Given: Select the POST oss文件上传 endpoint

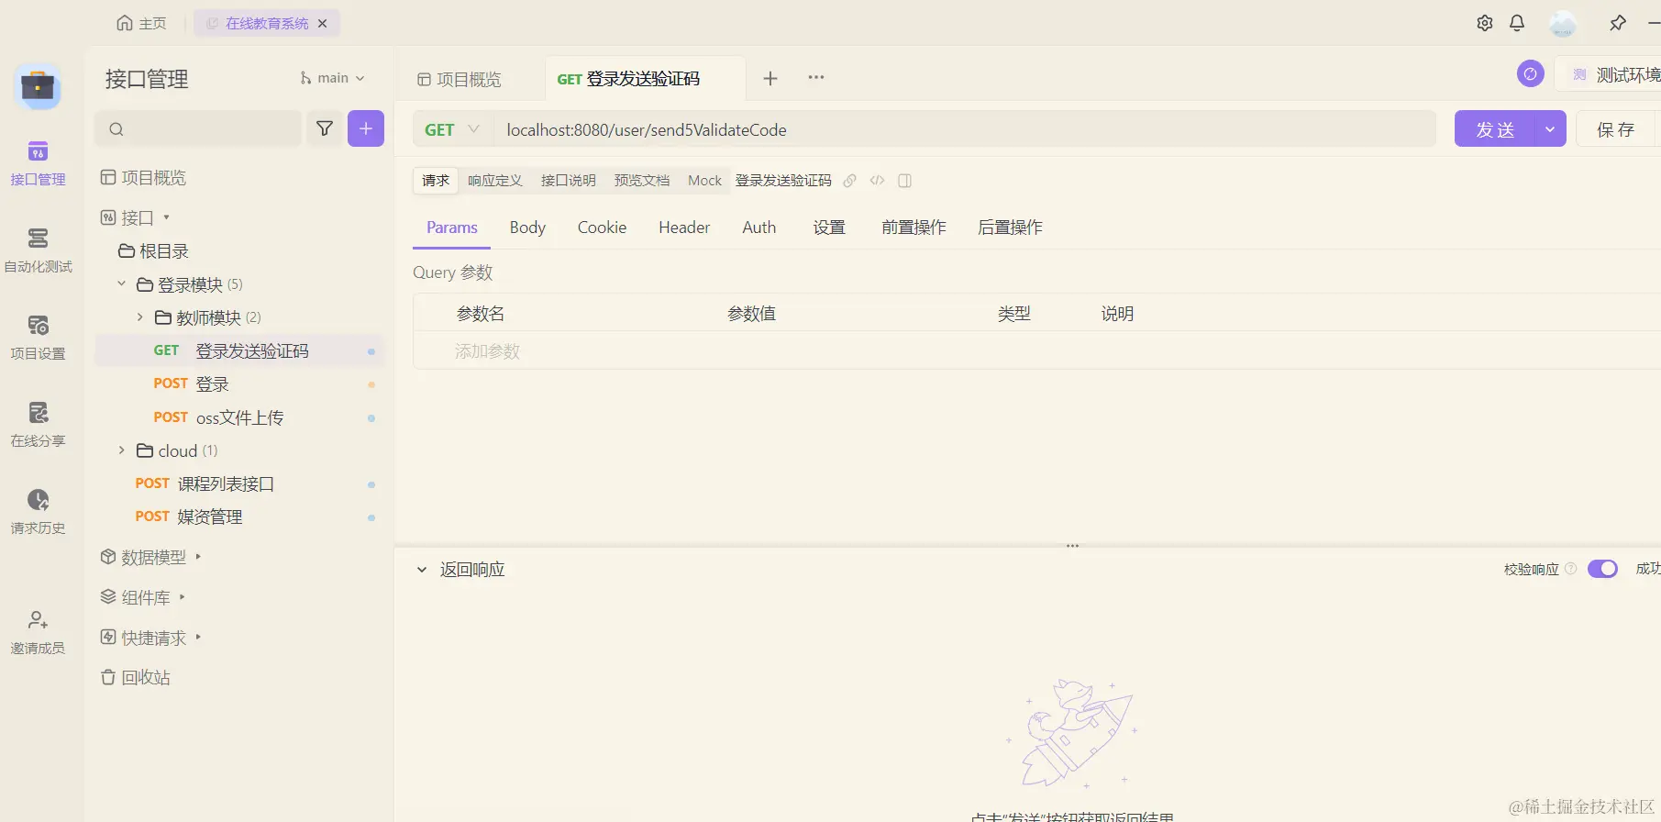Looking at the screenshot, I should (240, 417).
